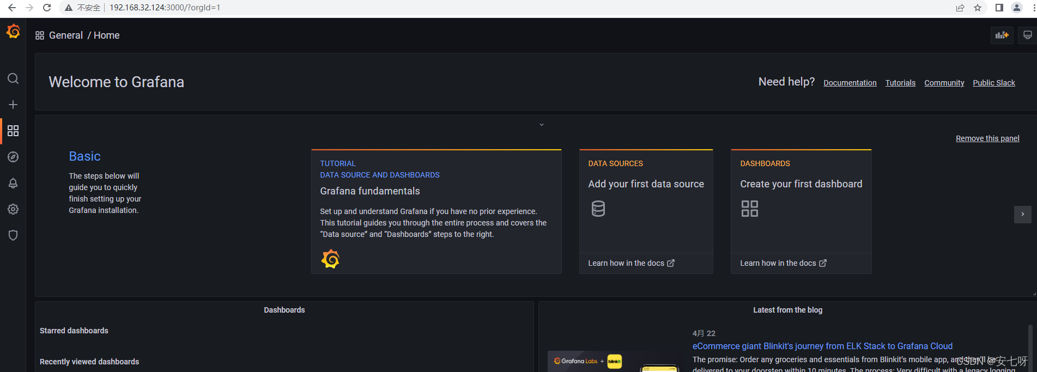This screenshot has height=372, width=1037.
Task: Open the Documentation help link
Action: pyautogui.click(x=850, y=83)
